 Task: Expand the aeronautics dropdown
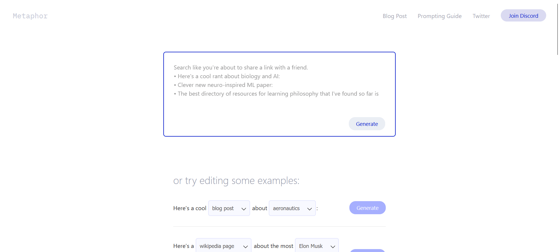(x=292, y=208)
